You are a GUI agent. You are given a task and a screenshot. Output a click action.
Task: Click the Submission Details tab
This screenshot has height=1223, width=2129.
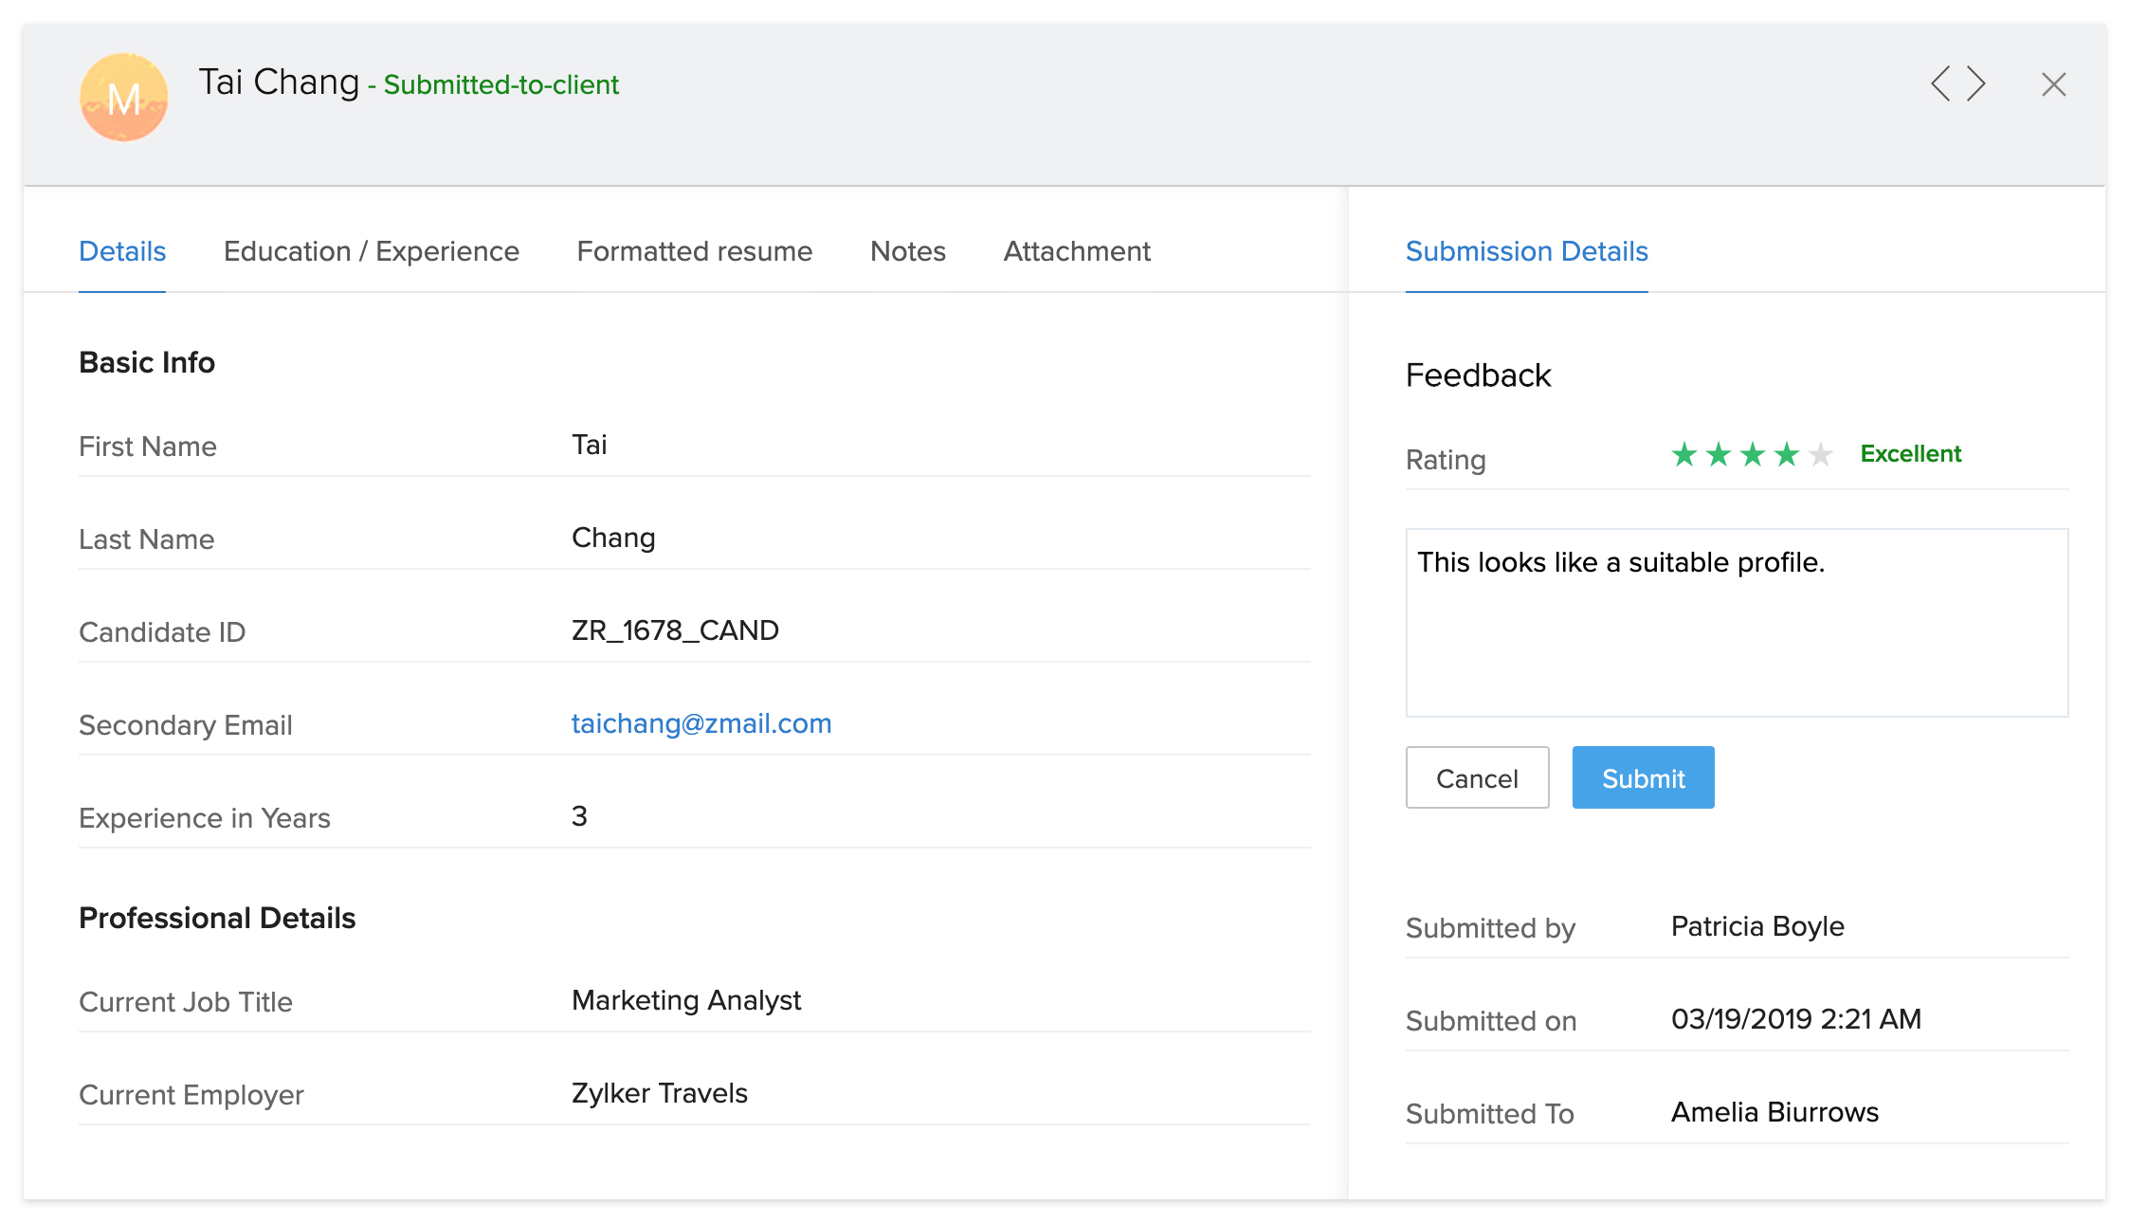[x=1526, y=251]
